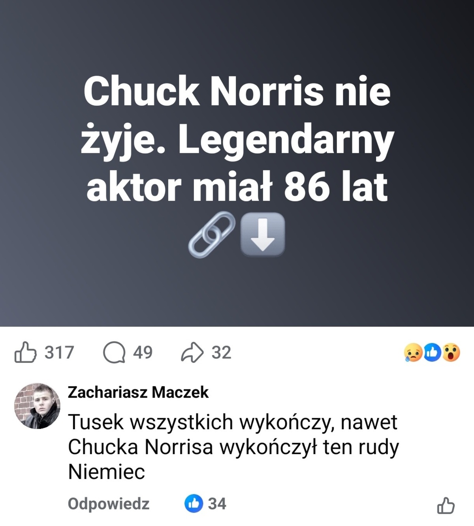Like Zachariasz Maczek's comment with the thumbs-up outline
Viewport: 474px width, 526px height.
click(x=446, y=505)
